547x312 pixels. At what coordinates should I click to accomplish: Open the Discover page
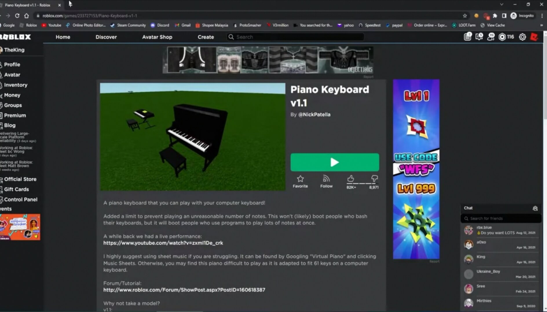tap(106, 37)
